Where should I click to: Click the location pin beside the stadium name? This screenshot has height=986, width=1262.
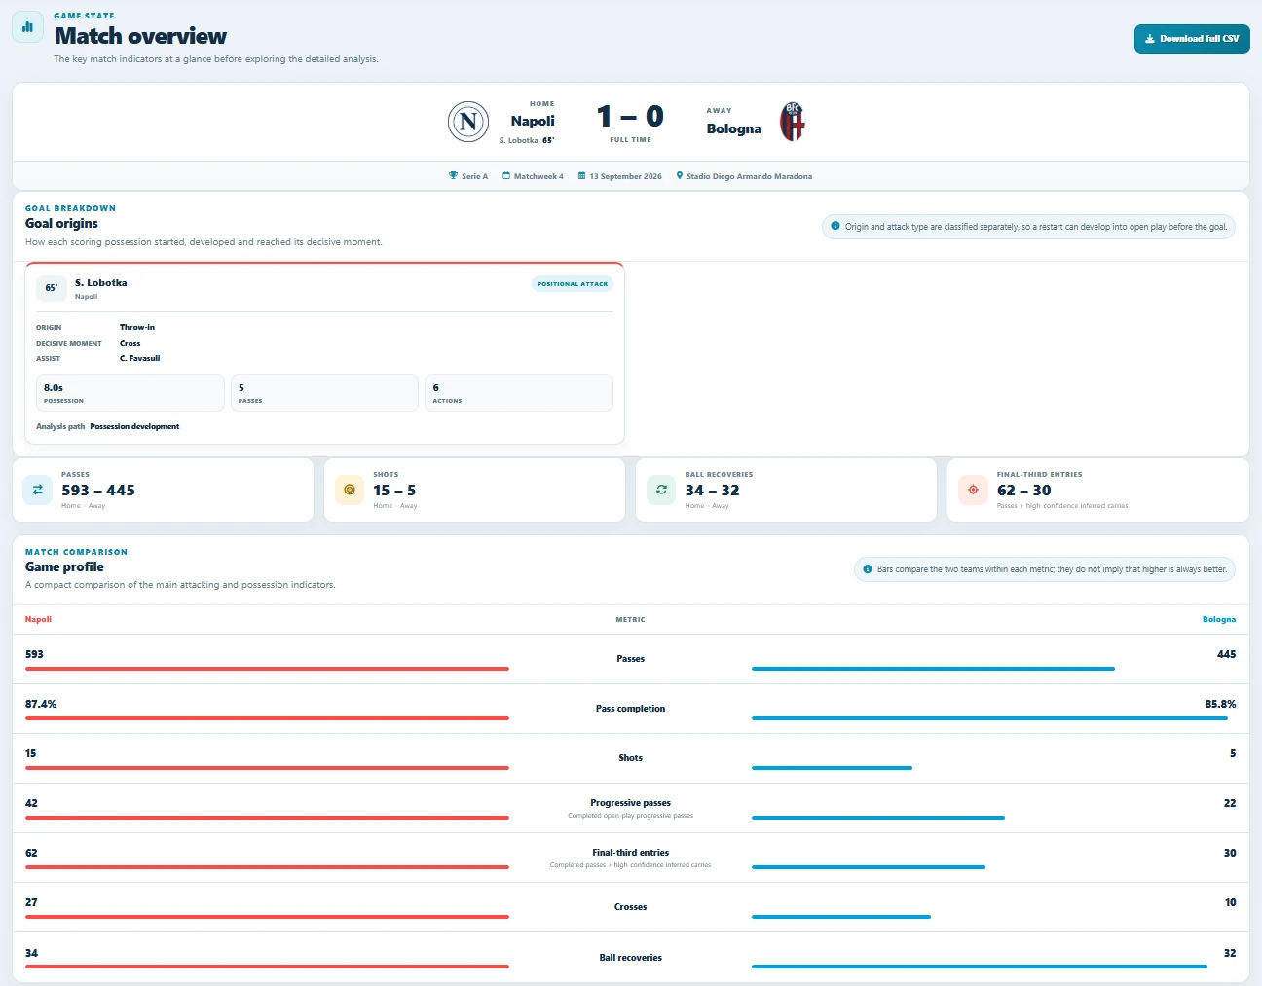680,176
